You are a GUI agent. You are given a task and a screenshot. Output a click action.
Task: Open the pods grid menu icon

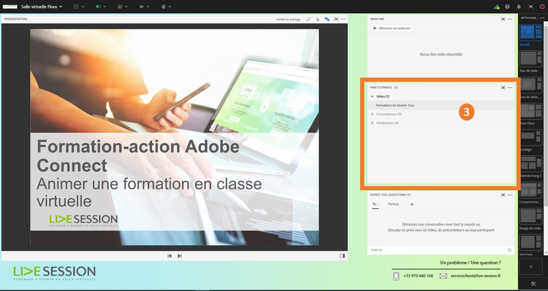[x=76, y=6]
